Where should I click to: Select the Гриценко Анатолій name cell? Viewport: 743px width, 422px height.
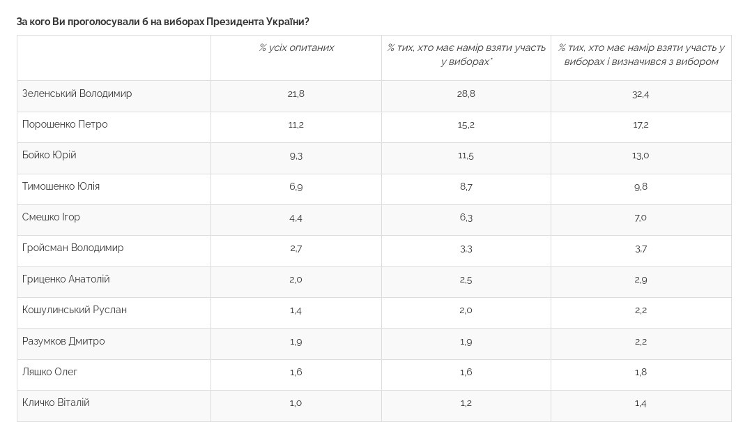66,279
